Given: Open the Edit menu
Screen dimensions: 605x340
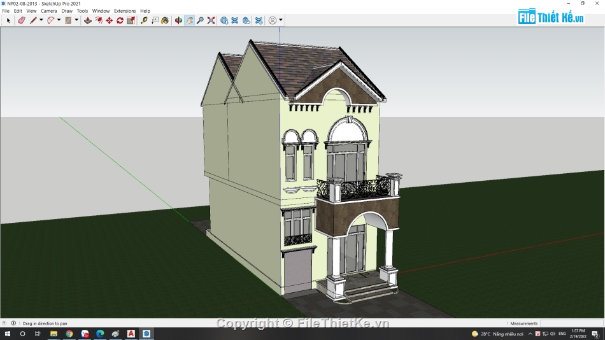Looking at the screenshot, I should point(18,11).
